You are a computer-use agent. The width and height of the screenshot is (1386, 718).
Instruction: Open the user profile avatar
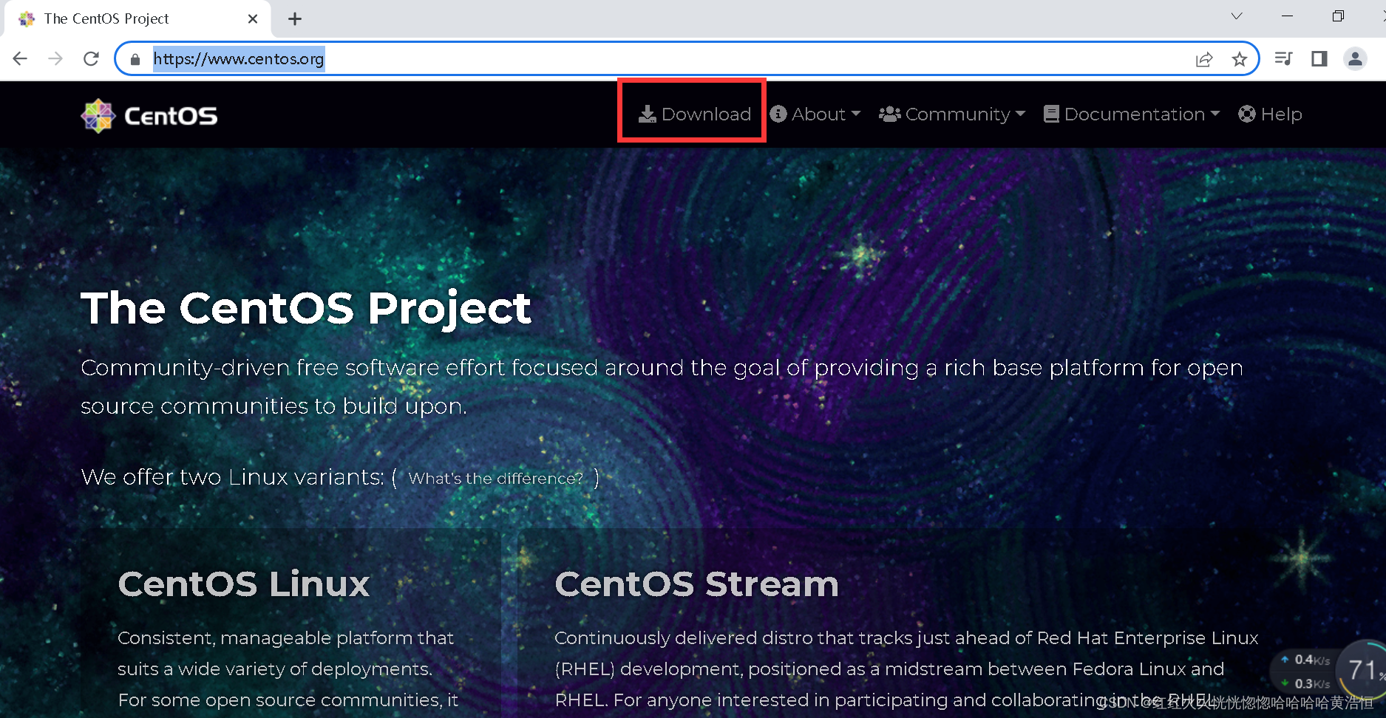pos(1355,58)
